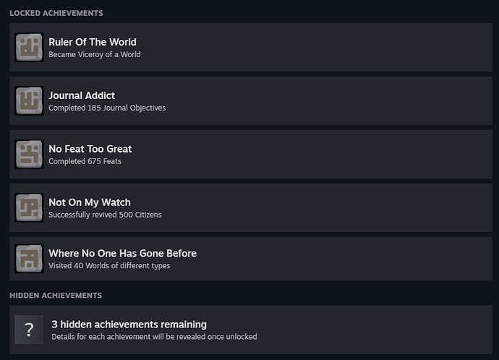Click the Locked Achievements section header
Image resolution: width=499 pixels, height=360 pixels.
click(x=56, y=13)
